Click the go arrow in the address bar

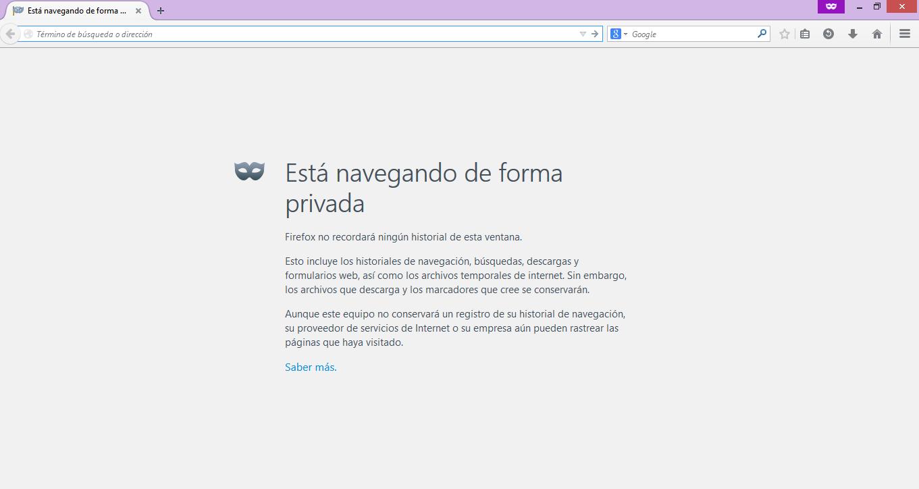[x=595, y=34]
